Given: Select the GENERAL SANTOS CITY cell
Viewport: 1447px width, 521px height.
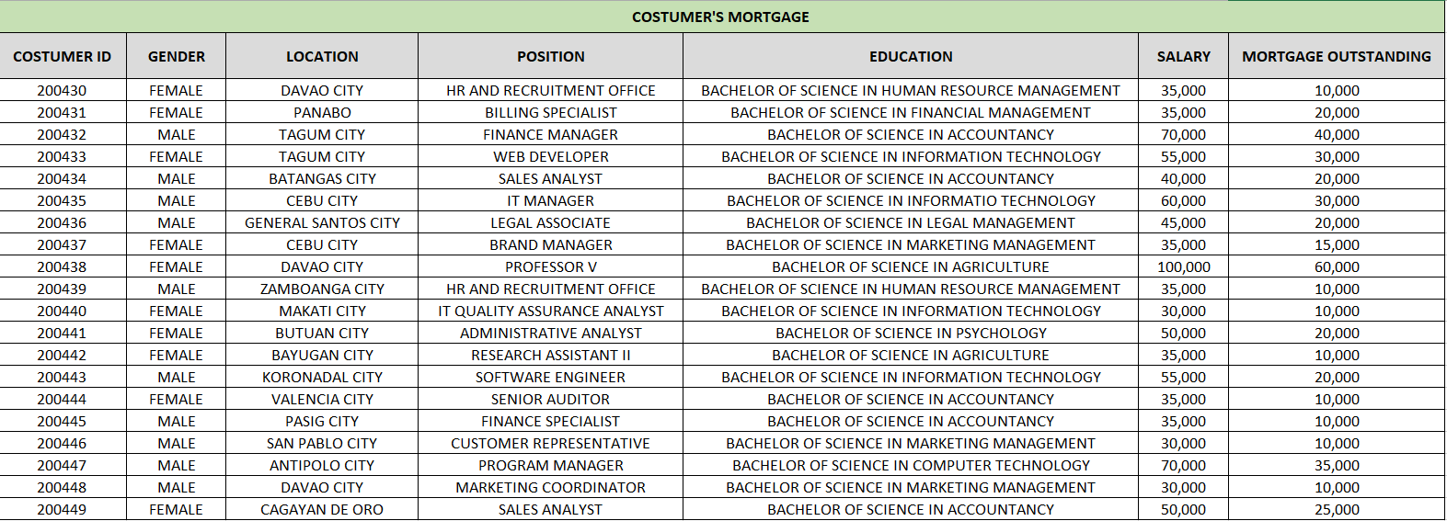Looking at the screenshot, I should [x=322, y=222].
